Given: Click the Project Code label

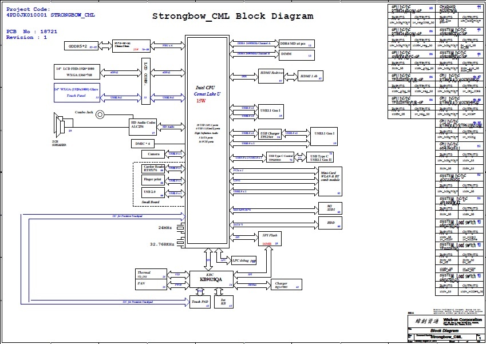Looking at the screenshot, I should point(28,9).
